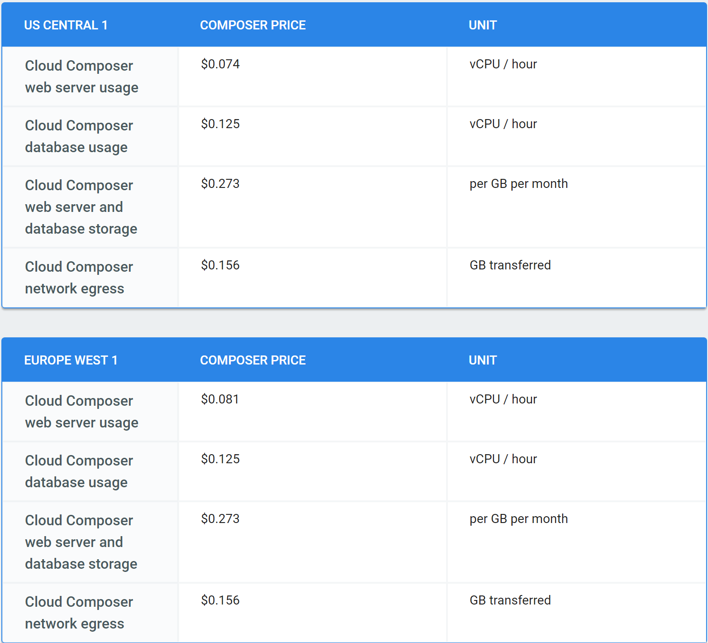Viewport: 708px width, 643px height.
Task: Click UNIT header in Europe West table
Action: point(483,360)
